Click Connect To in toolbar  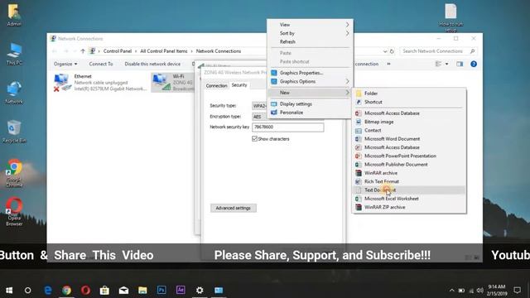pos(101,64)
